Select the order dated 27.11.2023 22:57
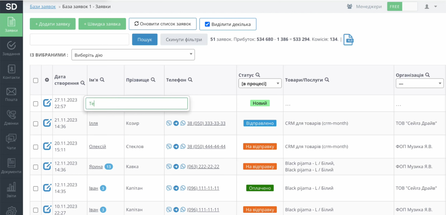The width and height of the screenshot is (446, 215). (35, 103)
